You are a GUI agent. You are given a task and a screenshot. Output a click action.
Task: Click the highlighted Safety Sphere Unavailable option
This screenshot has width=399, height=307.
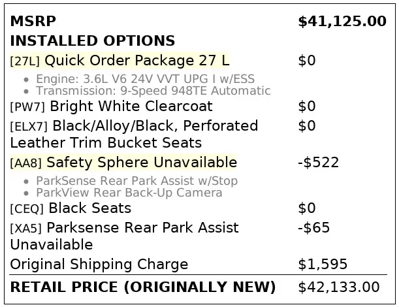[x=142, y=162]
